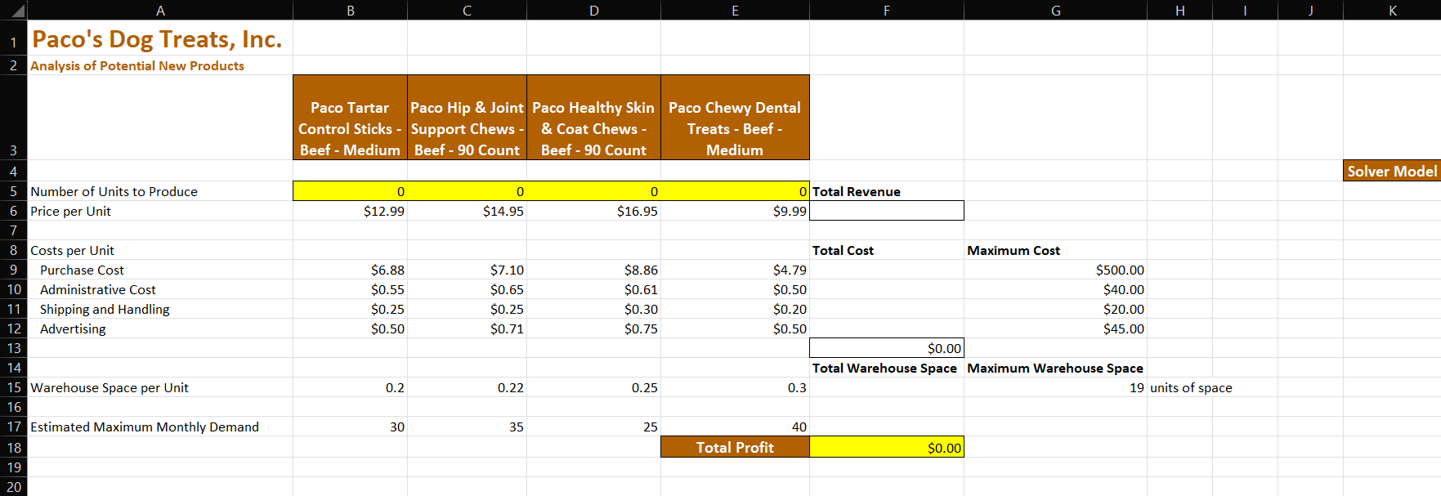Select column F header

click(x=887, y=10)
